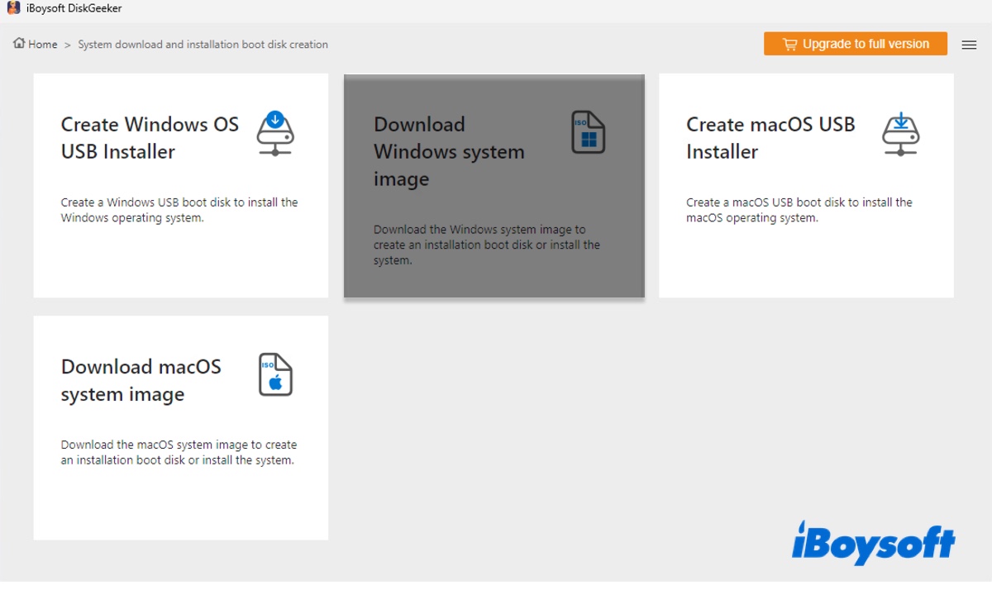Click the Create macOS USB Installer title text
Viewport: 992px width, 590px height.
point(770,137)
